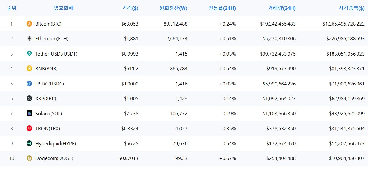Select Ethereum market cap $226,985,188,593

click(x=346, y=39)
